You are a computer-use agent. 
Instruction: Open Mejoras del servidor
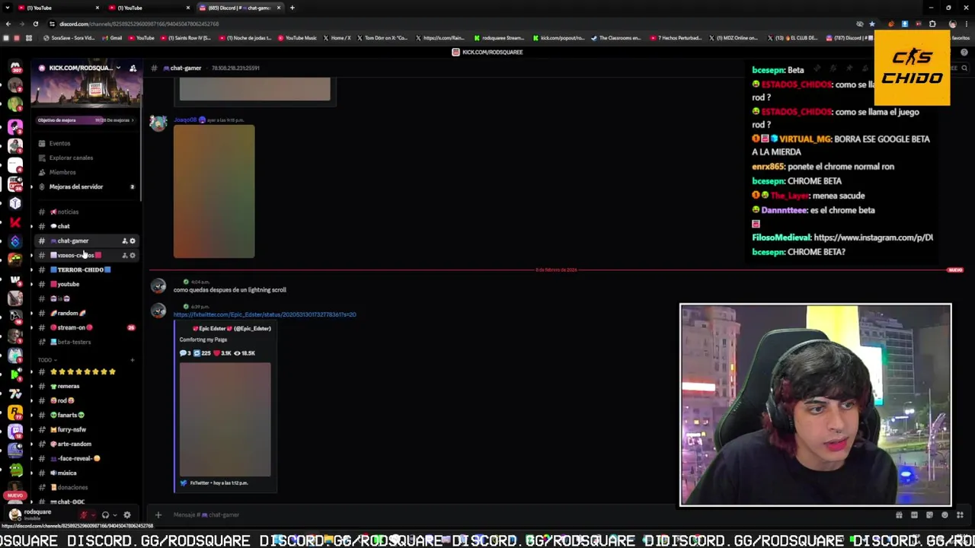(x=85, y=186)
